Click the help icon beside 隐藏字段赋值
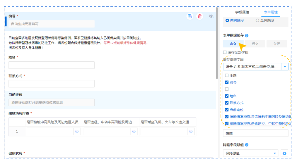297x164 pixels. tap(247, 145)
